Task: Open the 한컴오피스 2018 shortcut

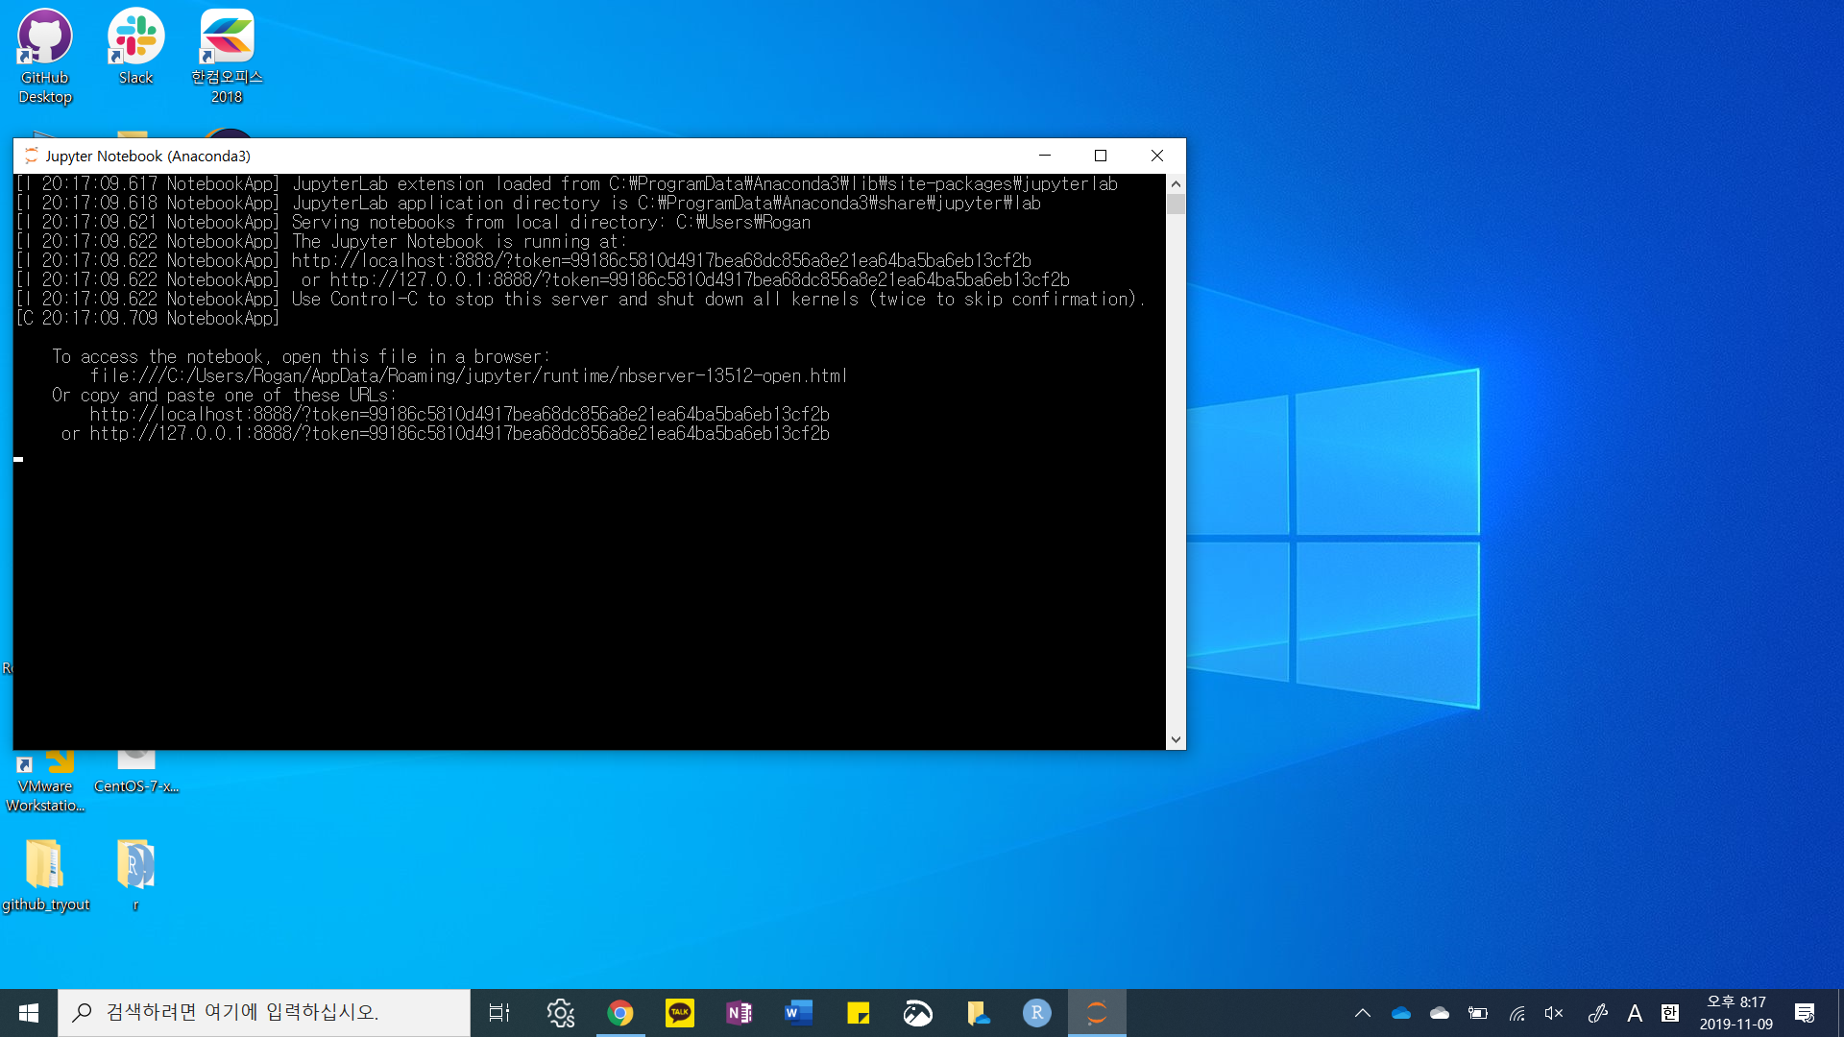Action: tap(227, 56)
